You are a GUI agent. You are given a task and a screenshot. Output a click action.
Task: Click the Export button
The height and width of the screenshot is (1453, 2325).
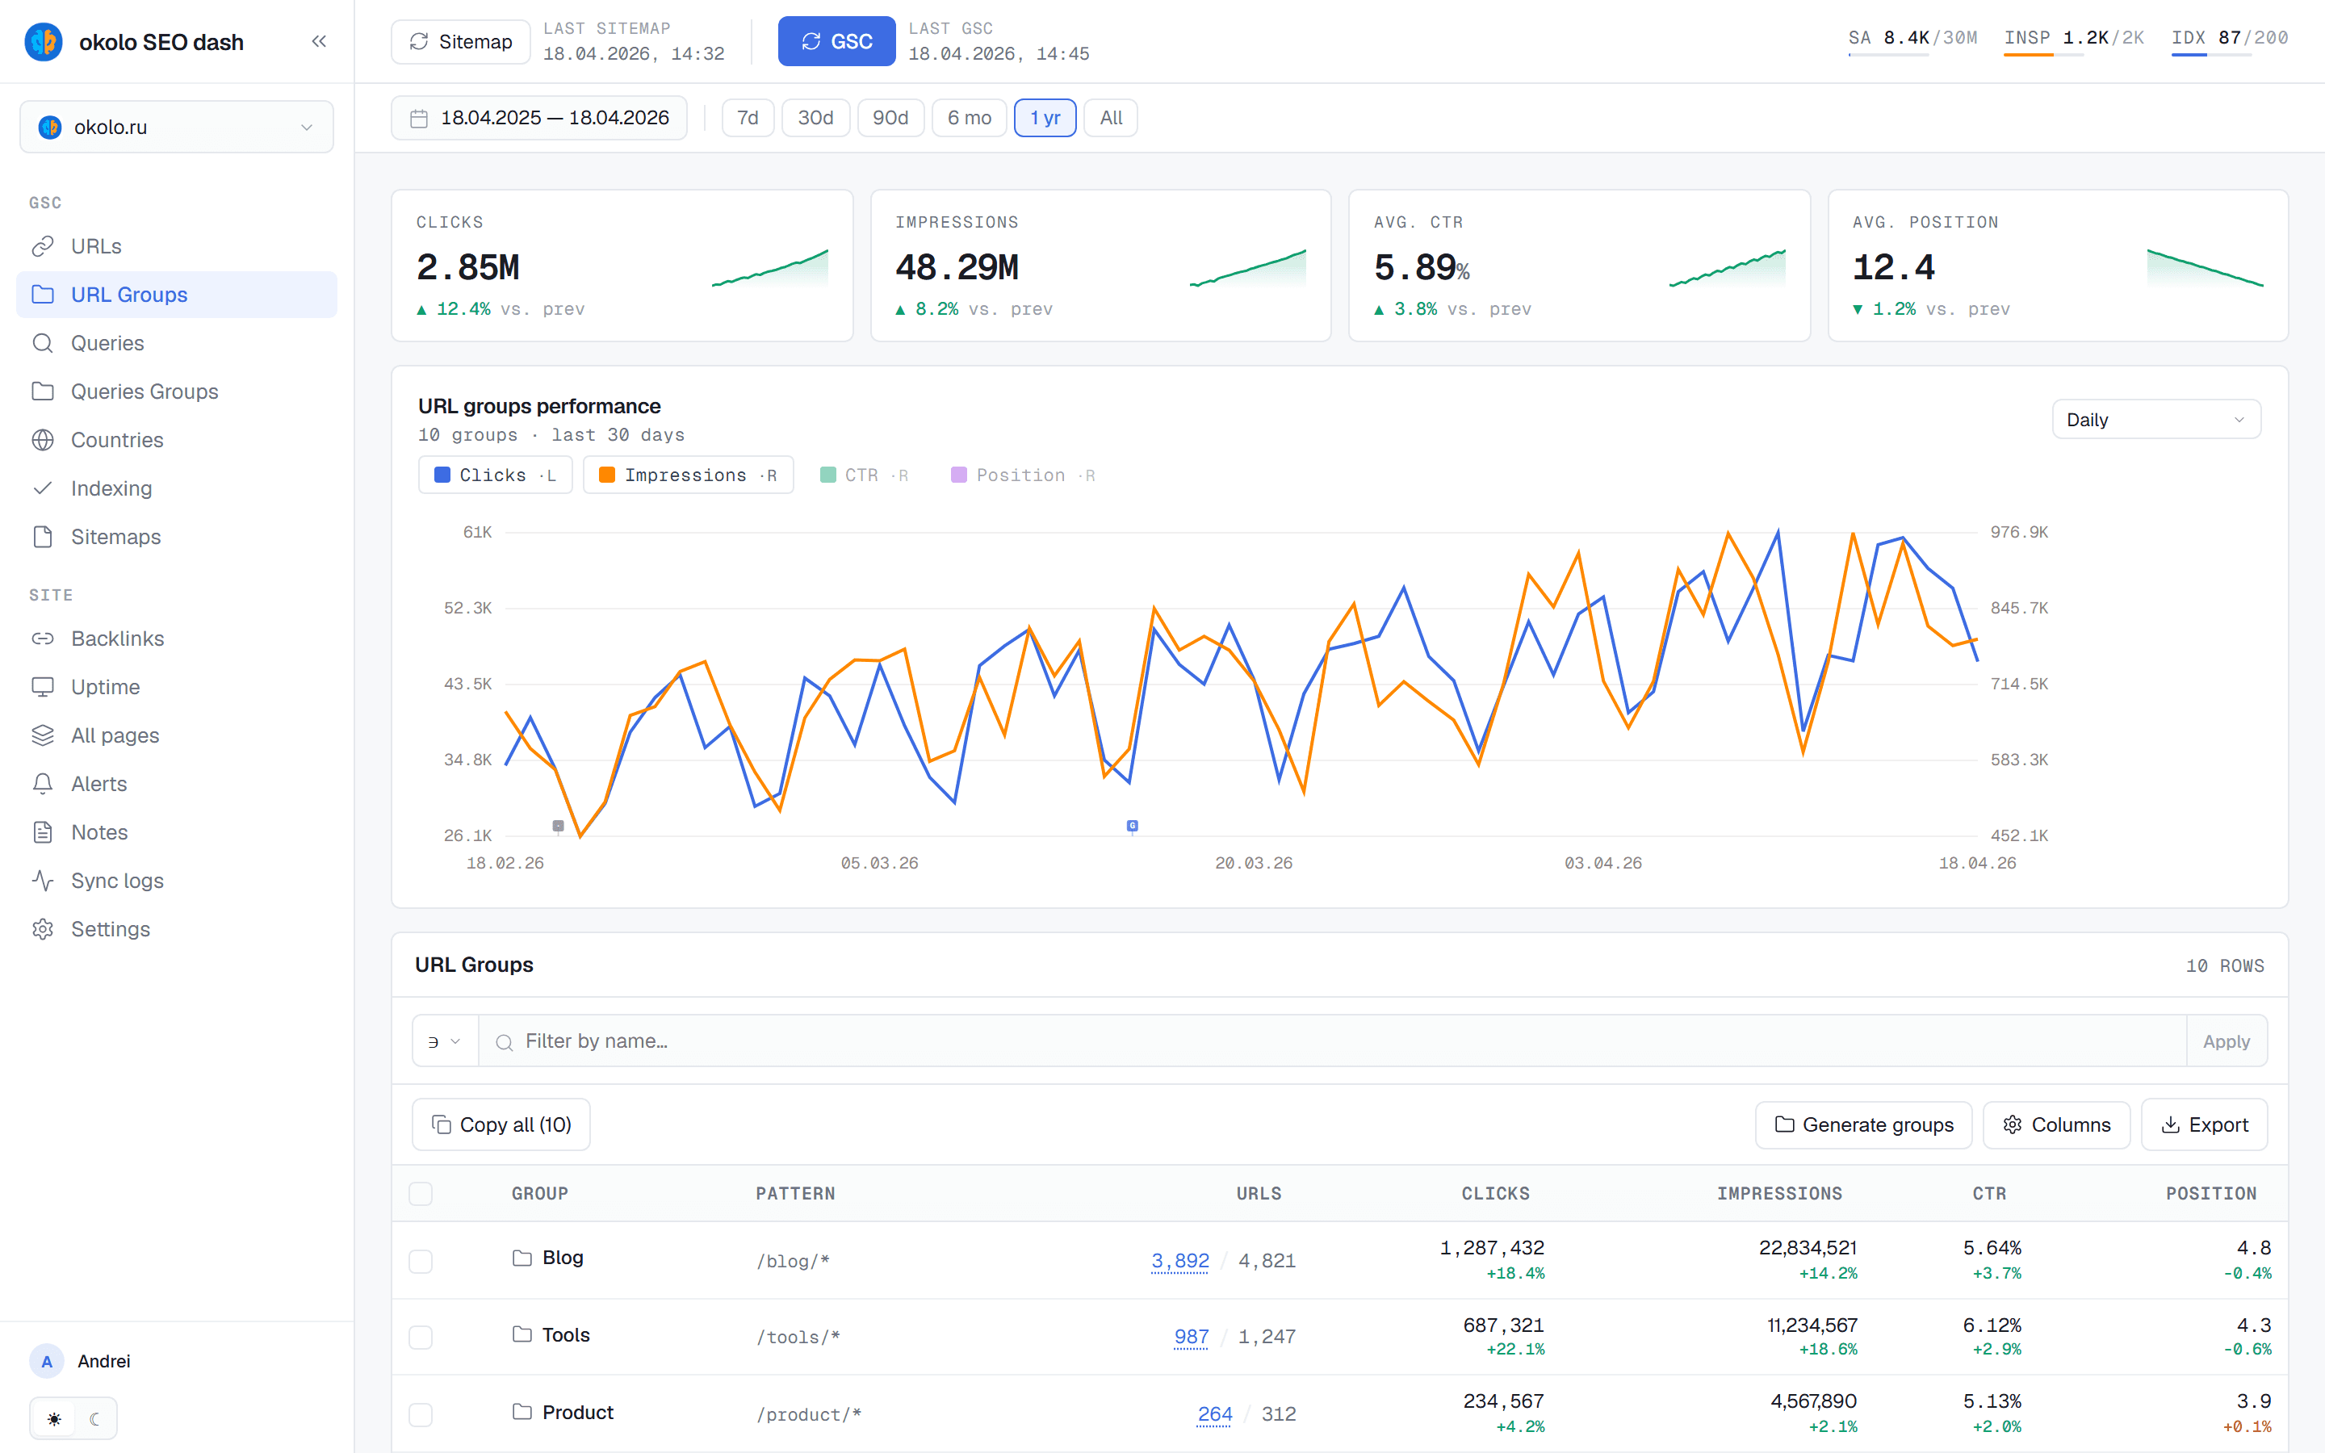click(x=2204, y=1124)
